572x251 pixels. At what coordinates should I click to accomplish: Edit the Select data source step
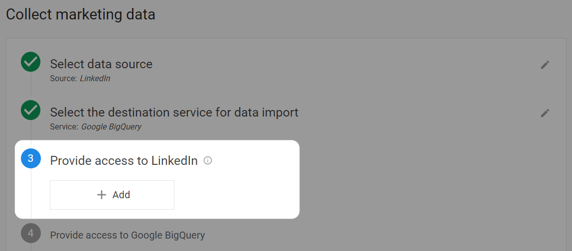(545, 65)
